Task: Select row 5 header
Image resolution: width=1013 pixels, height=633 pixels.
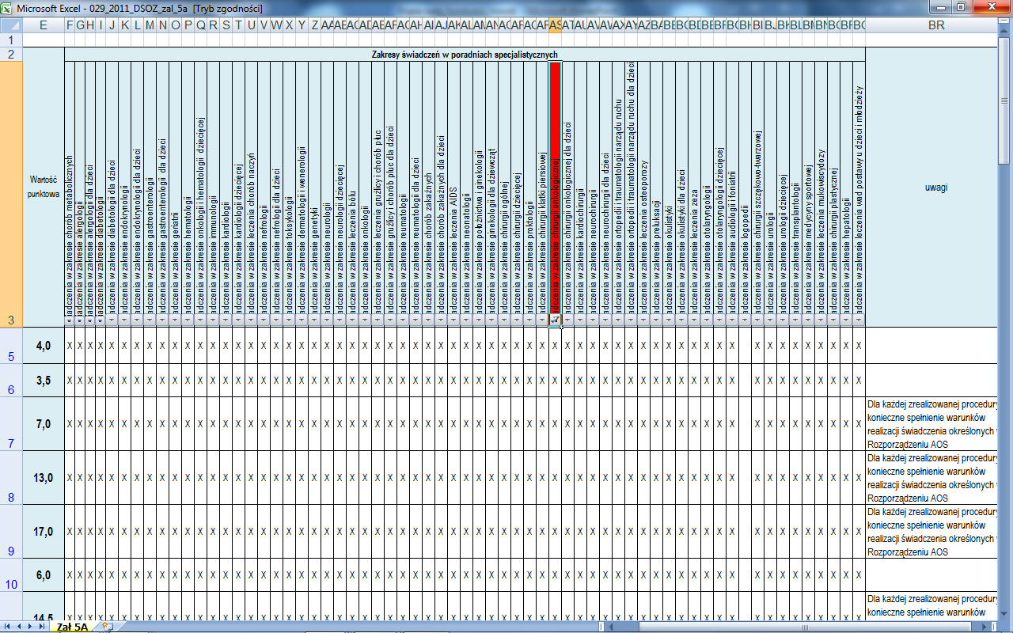Action: pos(11,345)
